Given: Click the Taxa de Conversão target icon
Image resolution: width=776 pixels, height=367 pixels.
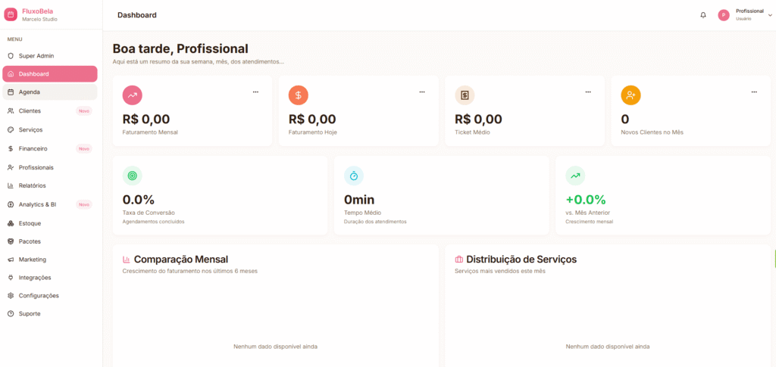Looking at the screenshot, I should pyautogui.click(x=133, y=176).
